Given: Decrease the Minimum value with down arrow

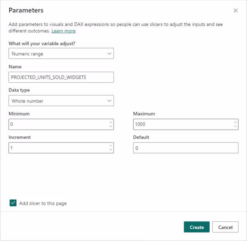Looking at the screenshot, I should point(111,126).
